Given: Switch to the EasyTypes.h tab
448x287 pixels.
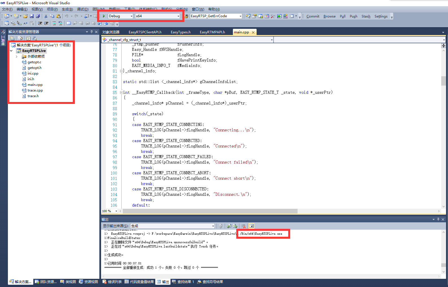Looking at the screenshot, I should click(181, 32).
